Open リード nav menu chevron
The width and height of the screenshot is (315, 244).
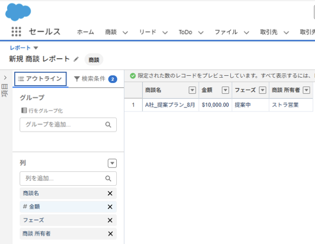[165, 33]
